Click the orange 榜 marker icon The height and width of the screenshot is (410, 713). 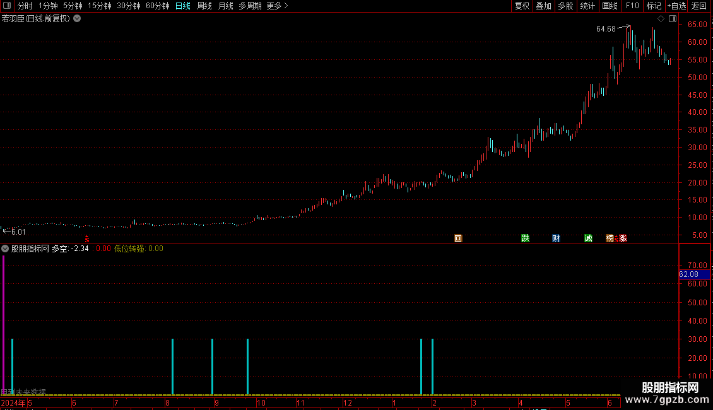click(x=610, y=238)
